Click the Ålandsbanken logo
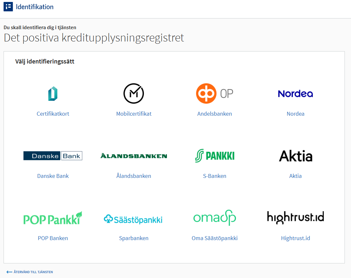Viewport: 351px width, 278px height. coord(134,156)
